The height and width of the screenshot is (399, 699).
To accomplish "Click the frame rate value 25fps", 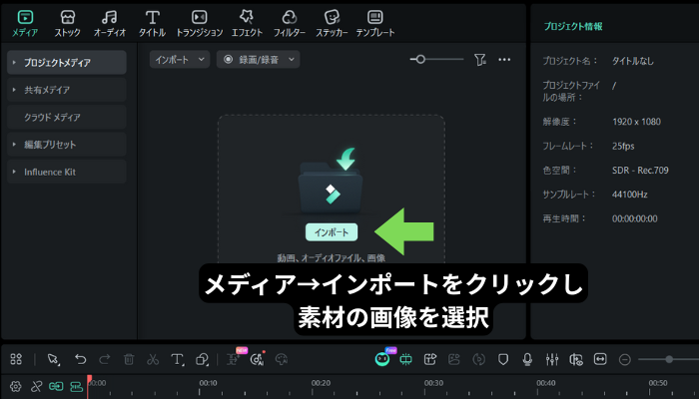I will tap(623, 146).
